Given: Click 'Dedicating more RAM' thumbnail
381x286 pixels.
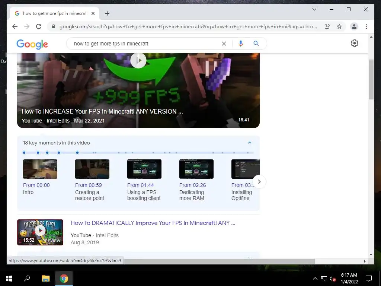Looking at the screenshot, I should click(x=196, y=169).
